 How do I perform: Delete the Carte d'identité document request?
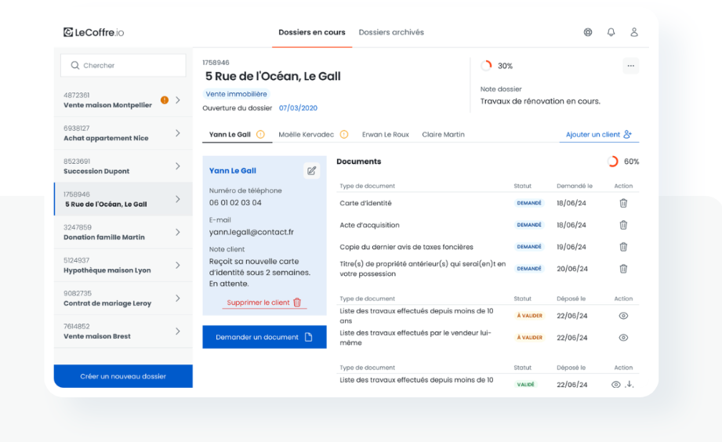coord(623,203)
